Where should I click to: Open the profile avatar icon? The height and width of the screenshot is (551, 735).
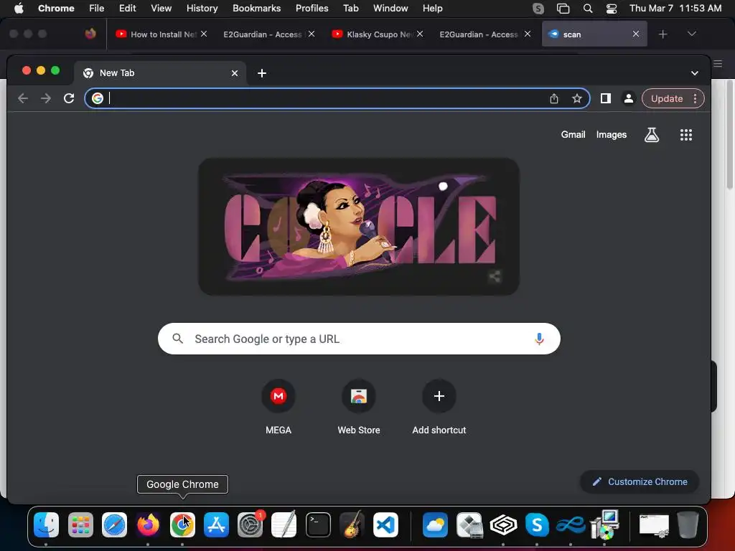coord(629,98)
